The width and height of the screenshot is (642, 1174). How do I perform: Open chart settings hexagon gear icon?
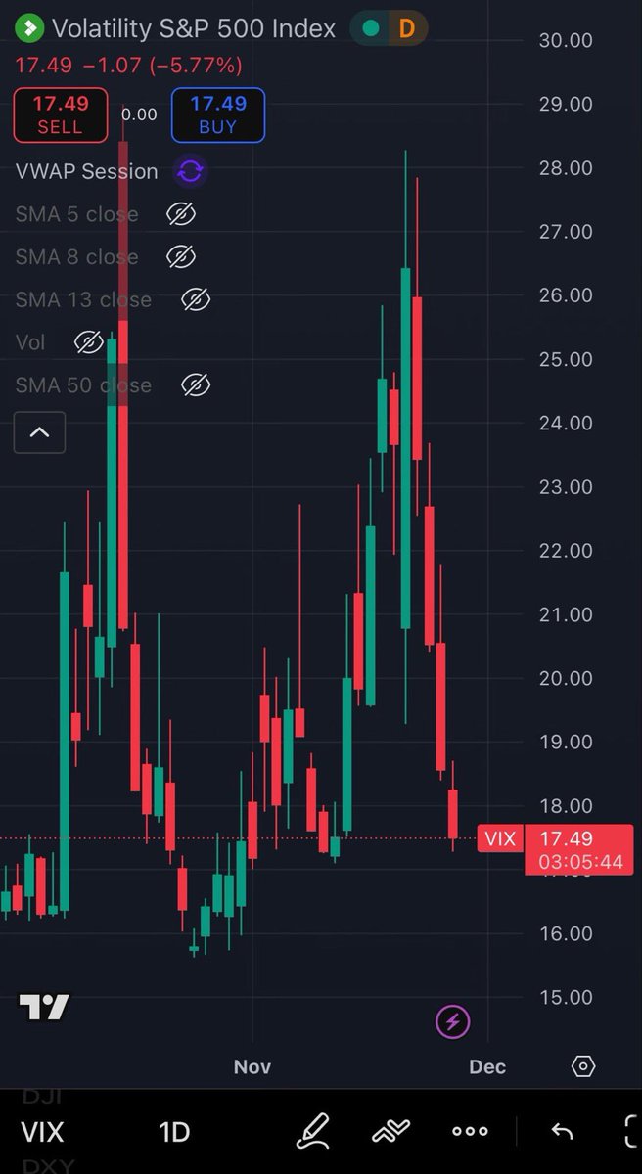(x=583, y=1066)
